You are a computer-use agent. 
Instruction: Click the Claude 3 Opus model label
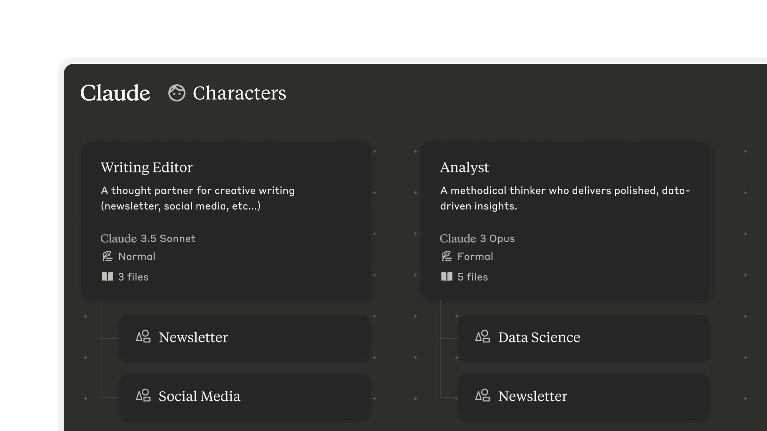[477, 238]
